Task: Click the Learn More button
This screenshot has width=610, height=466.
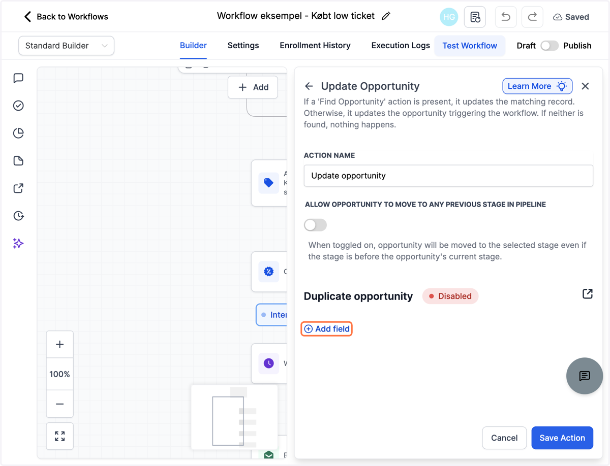Action: point(537,86)
